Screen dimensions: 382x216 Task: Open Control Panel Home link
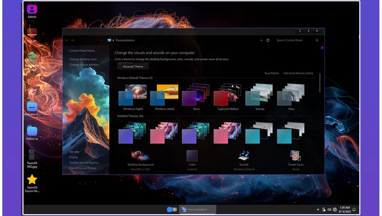(82, 51)
